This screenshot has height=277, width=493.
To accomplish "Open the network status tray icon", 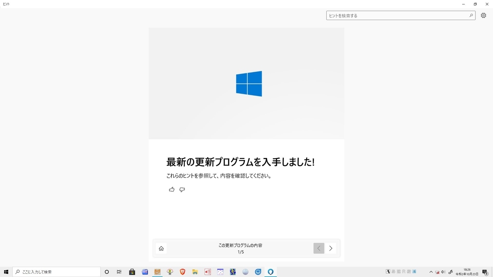I will click(x=438, y=272).
